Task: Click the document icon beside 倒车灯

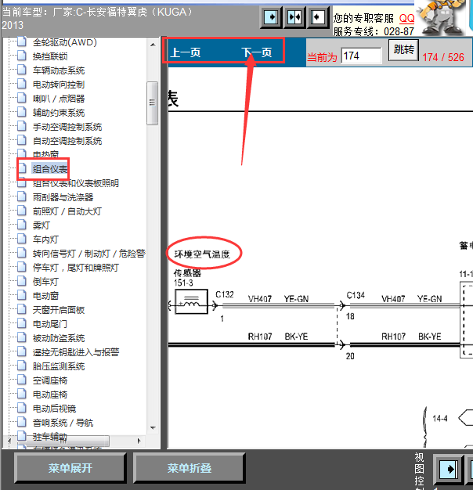Action: point(22,281)
